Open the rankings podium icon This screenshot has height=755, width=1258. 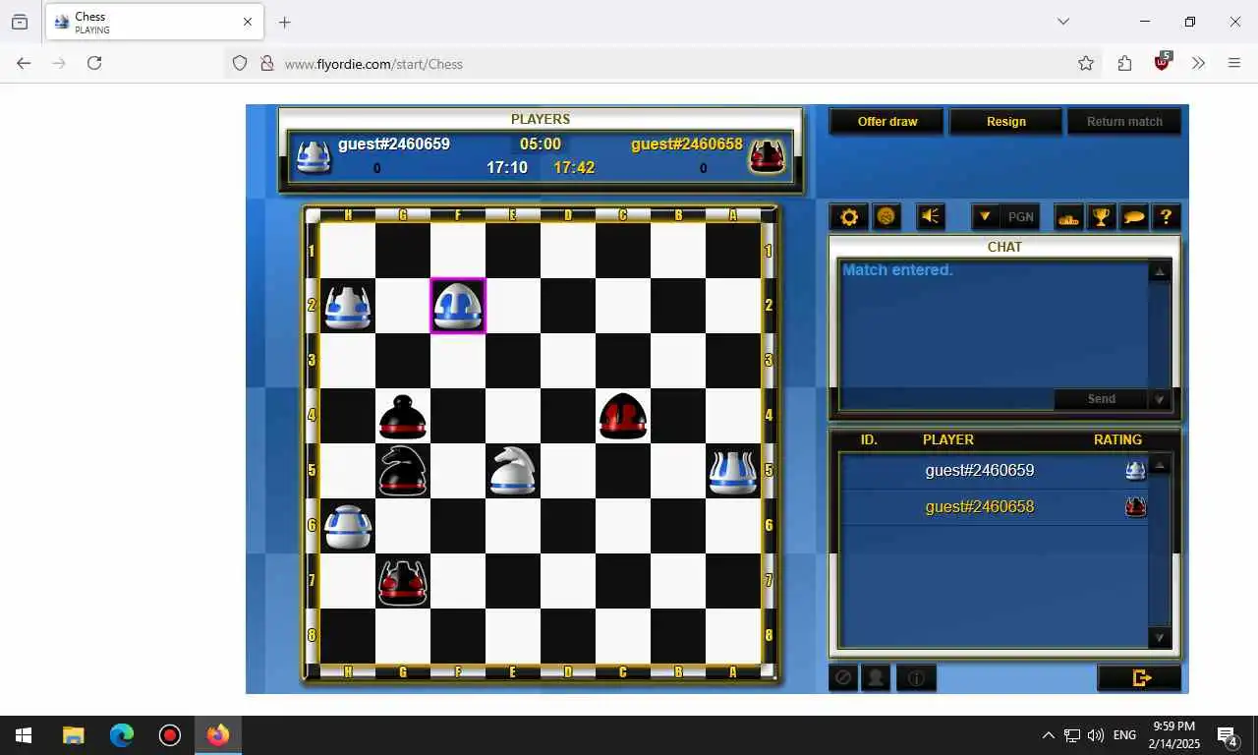pyautogui.click(x=1068, y=217)
